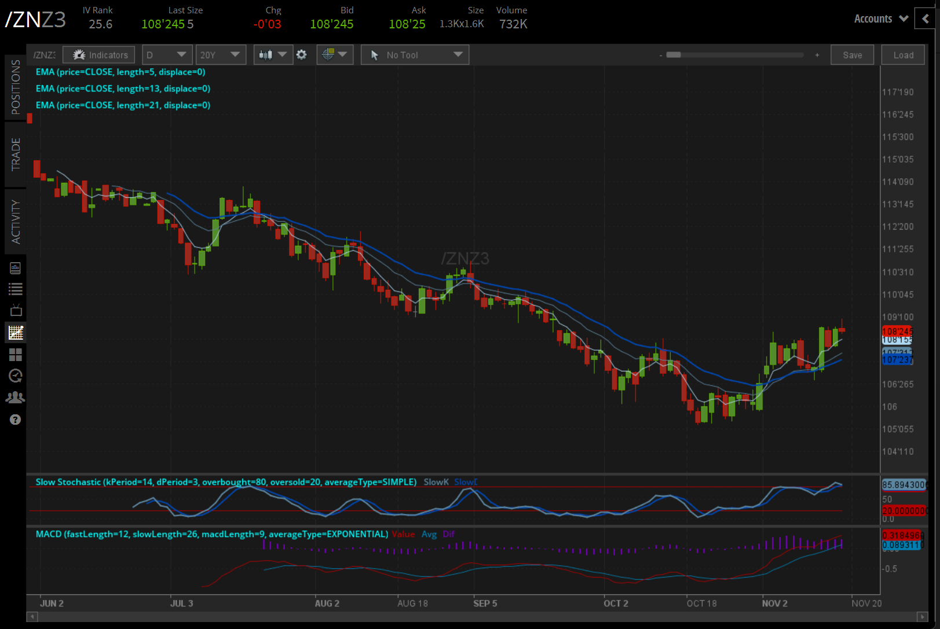The image size is (940, 629).
Task: Open the crosshair cursor options dropdown
Action: click(335, 55)
